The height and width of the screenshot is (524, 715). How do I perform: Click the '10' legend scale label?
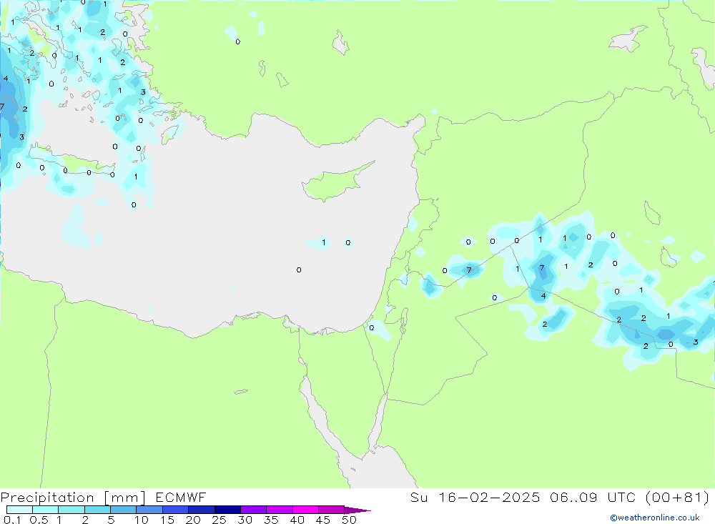tap(141, 520)
